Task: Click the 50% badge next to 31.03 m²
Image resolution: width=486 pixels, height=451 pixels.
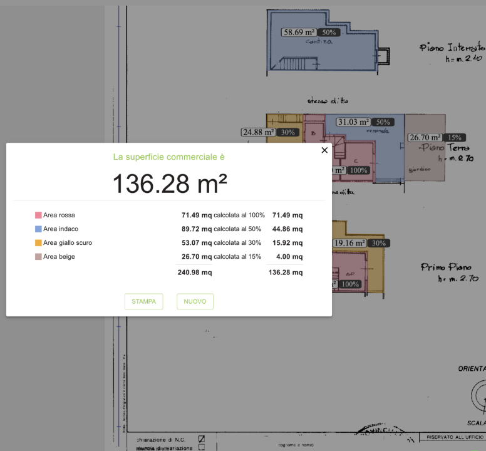Action: click(x=383, y=122)
